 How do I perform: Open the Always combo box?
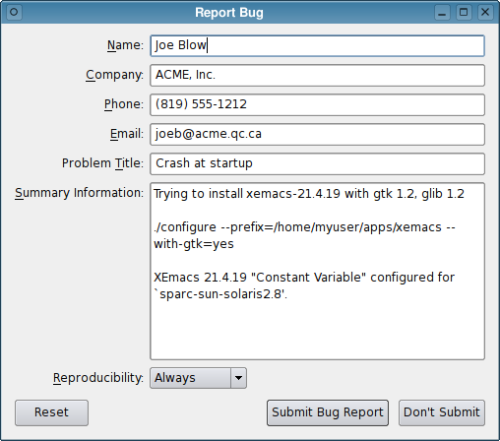coord(198,378)
